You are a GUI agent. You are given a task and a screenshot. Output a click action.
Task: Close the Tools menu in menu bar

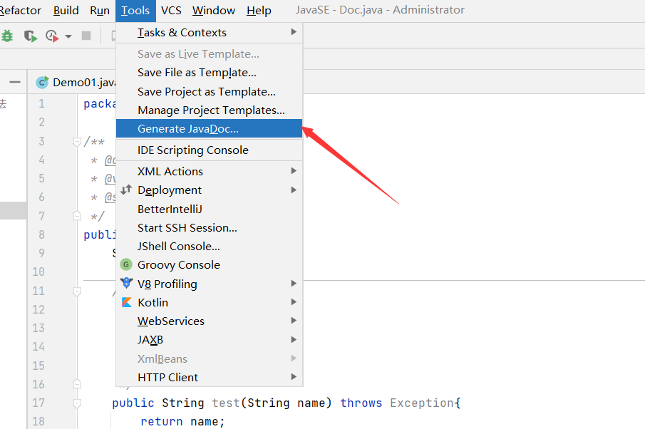click(x=135, y=10)
